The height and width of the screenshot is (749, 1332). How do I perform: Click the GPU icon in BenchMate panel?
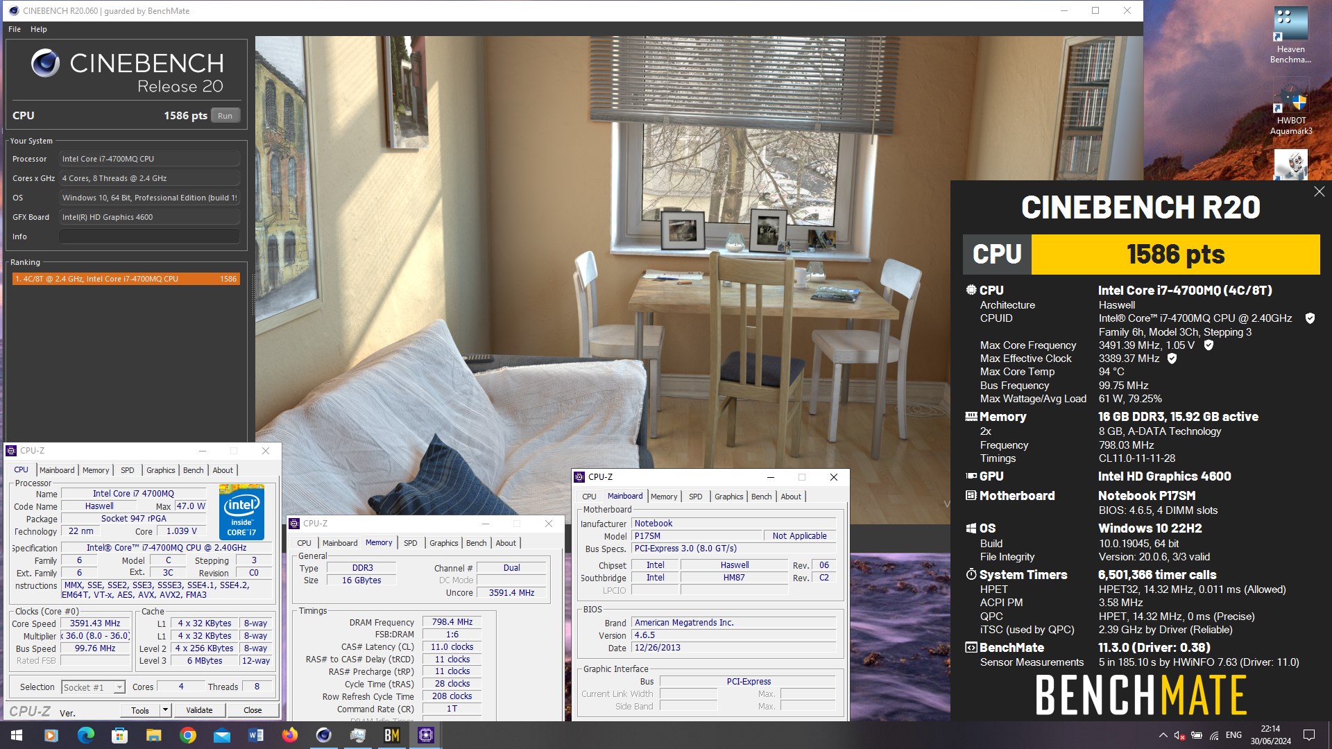(x=971, y=476)
